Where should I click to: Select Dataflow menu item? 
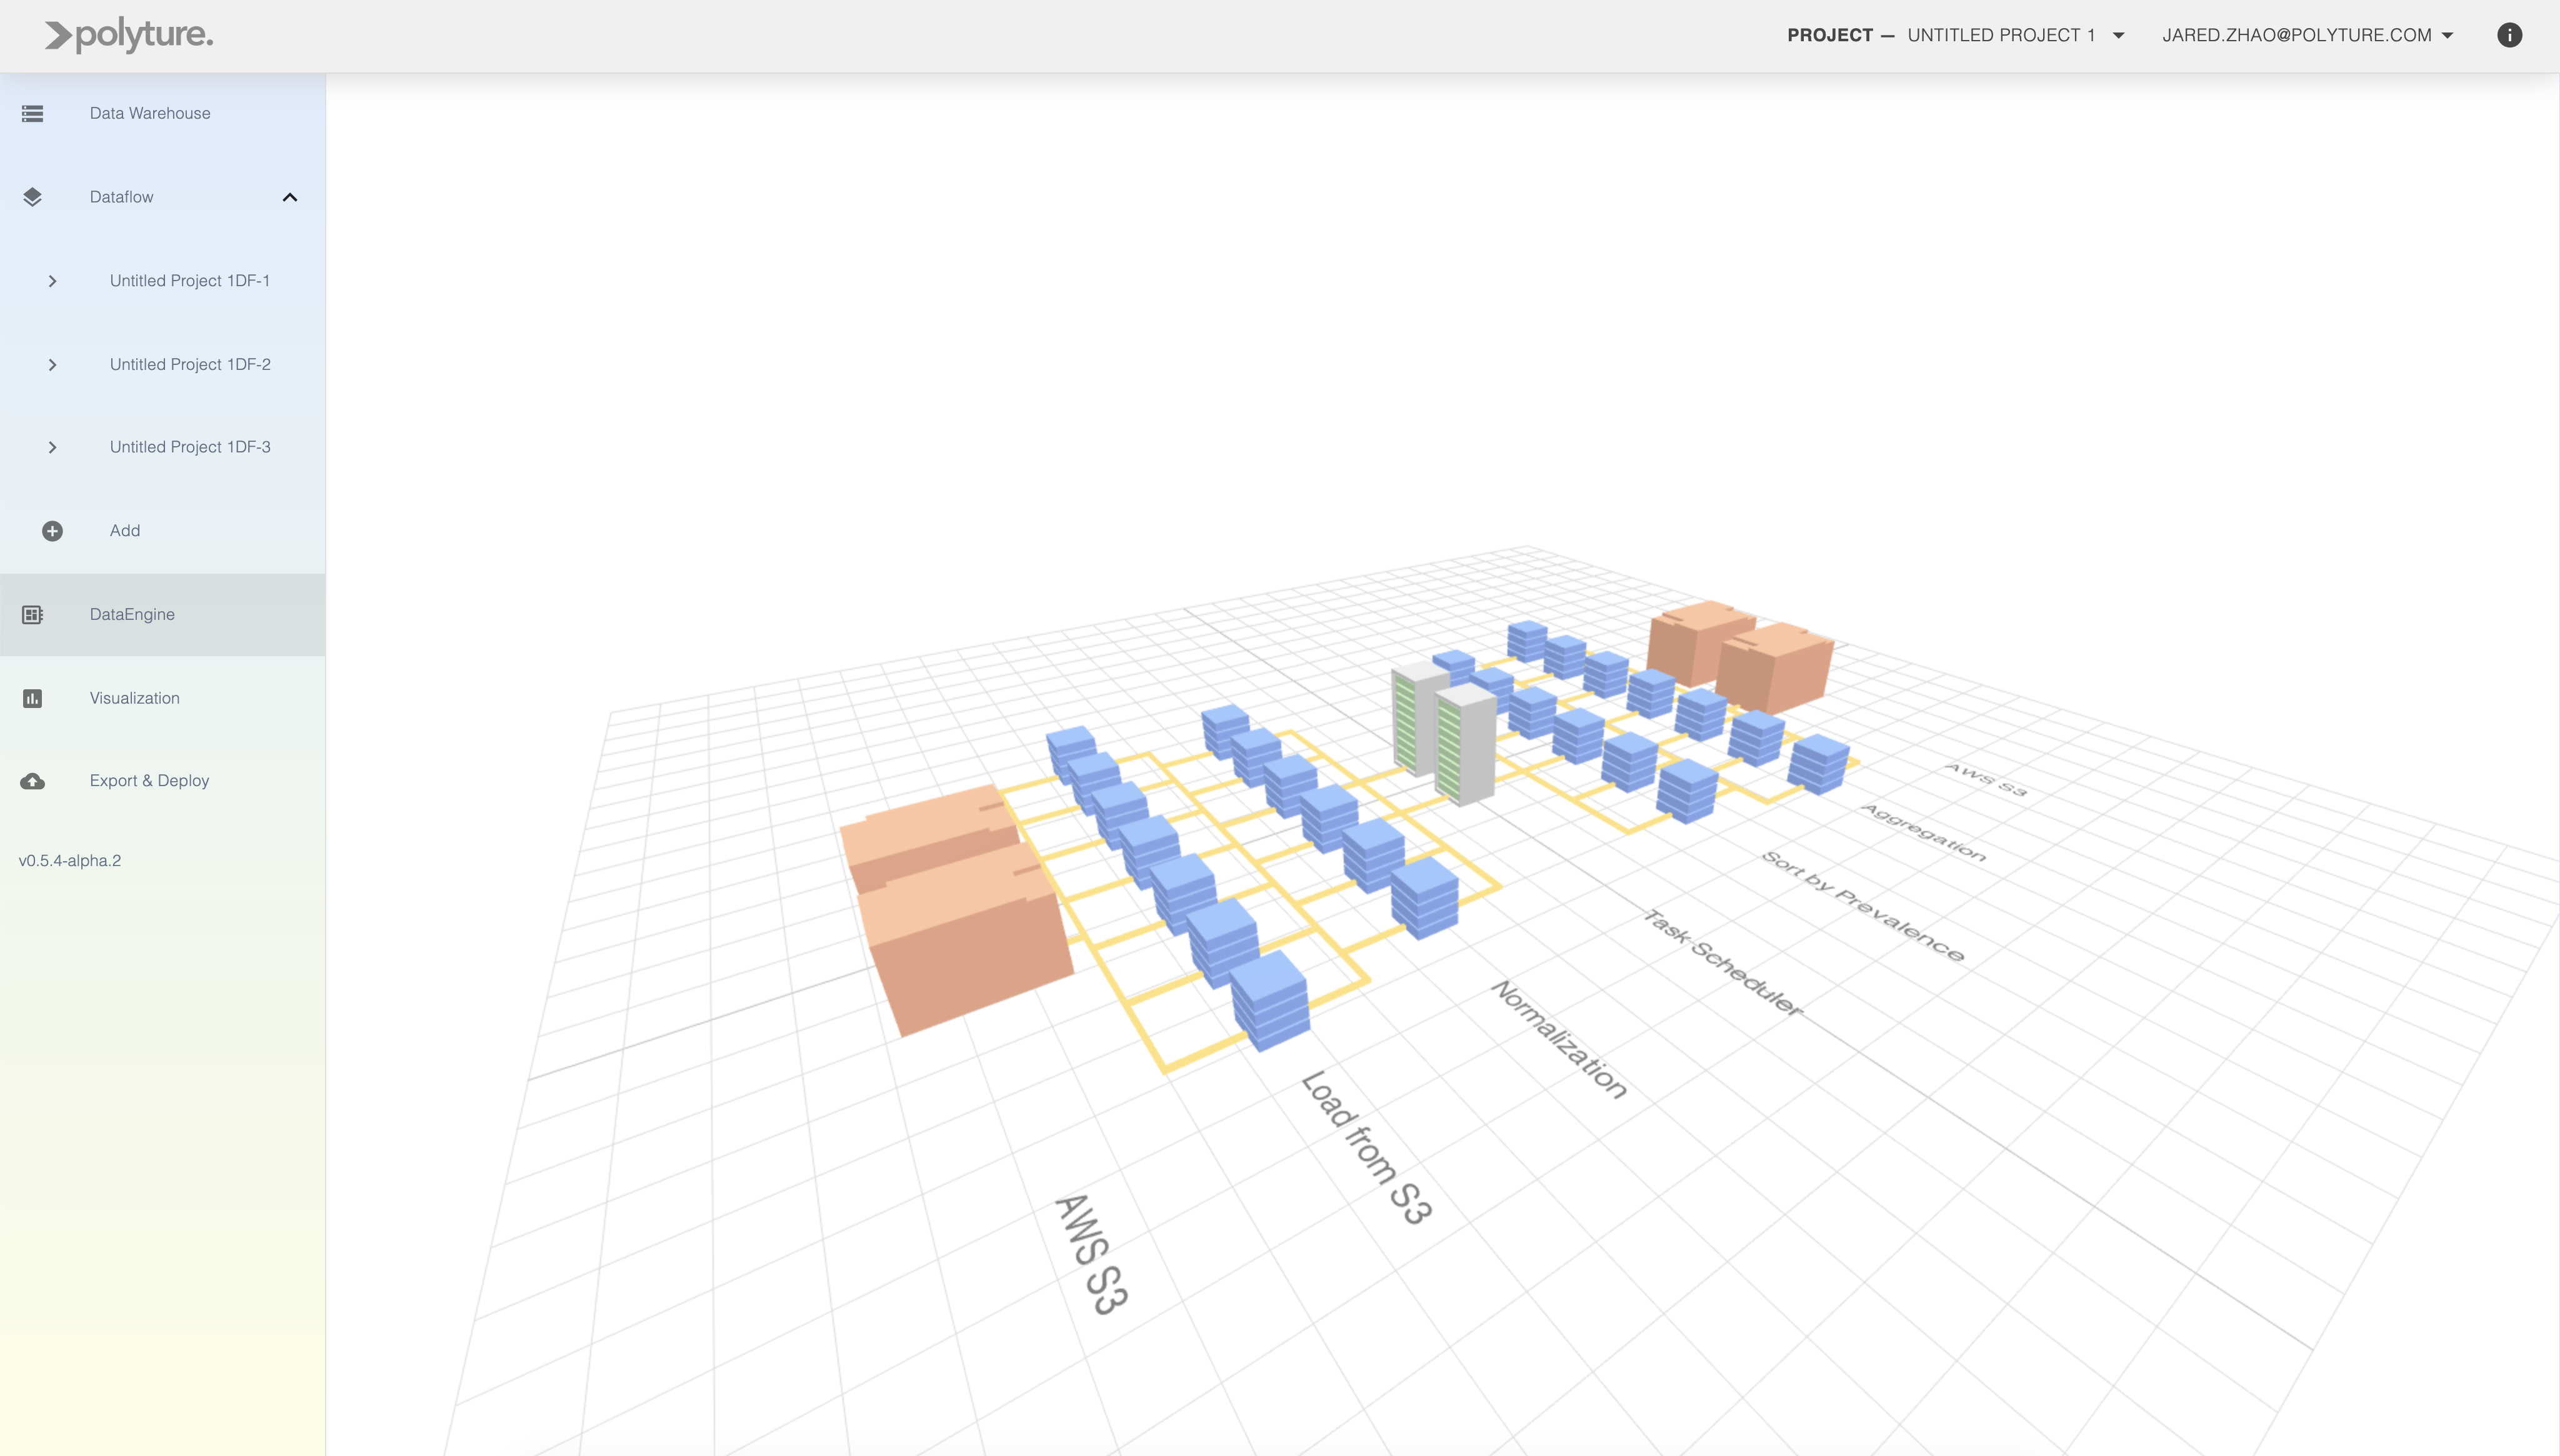pyautogui.click(x=162, y=197)
